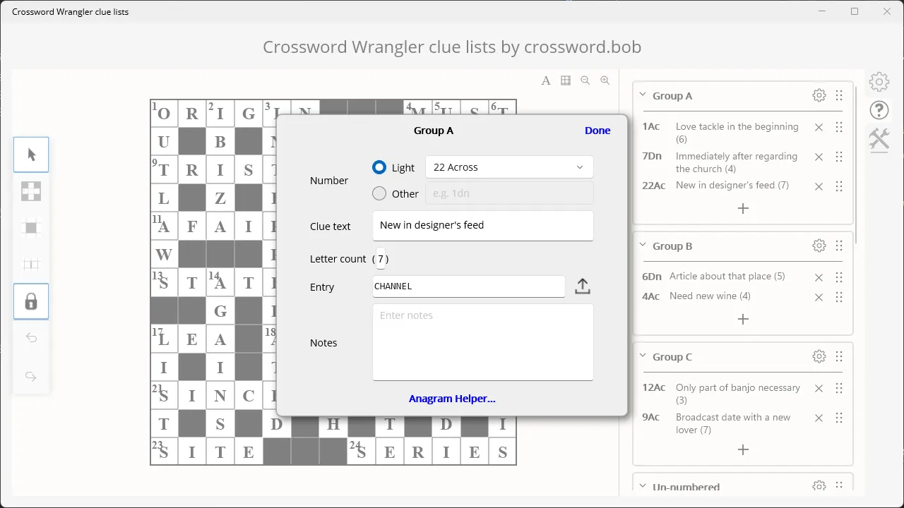Click the Letter count field

pos(381,259)
